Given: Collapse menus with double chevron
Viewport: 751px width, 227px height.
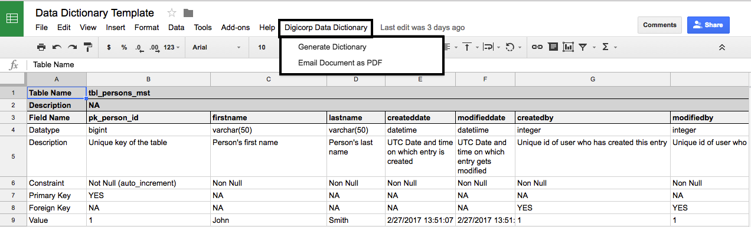Looking at the screenshot, I should pyautogui.click(x=721, y=47).
